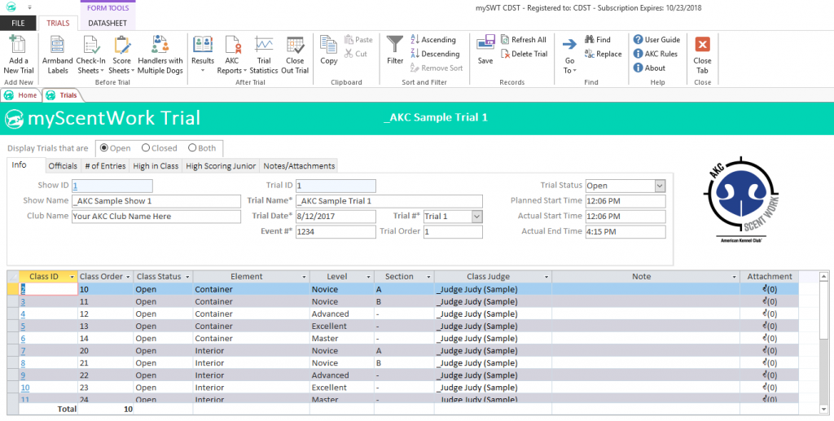Click Show ID link 1
834x421 pixels.
point(76,186)
